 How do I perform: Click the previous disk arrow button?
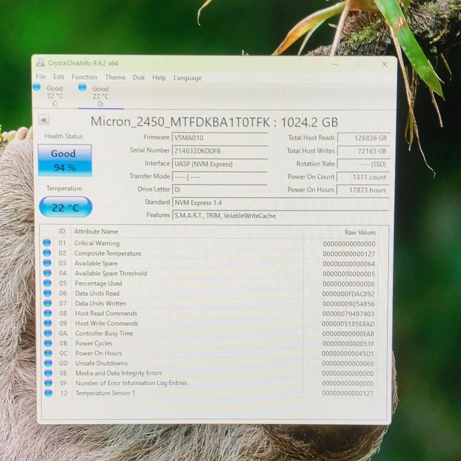44,120
